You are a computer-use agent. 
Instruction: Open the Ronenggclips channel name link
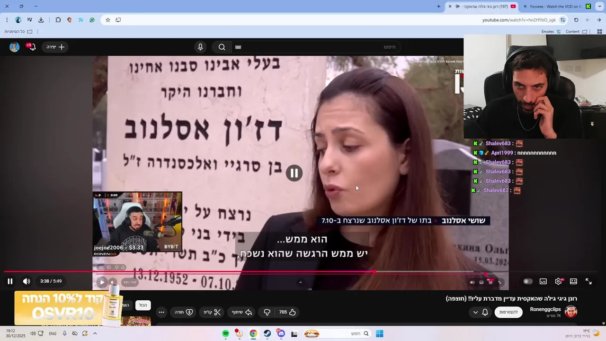coord(545,309)
